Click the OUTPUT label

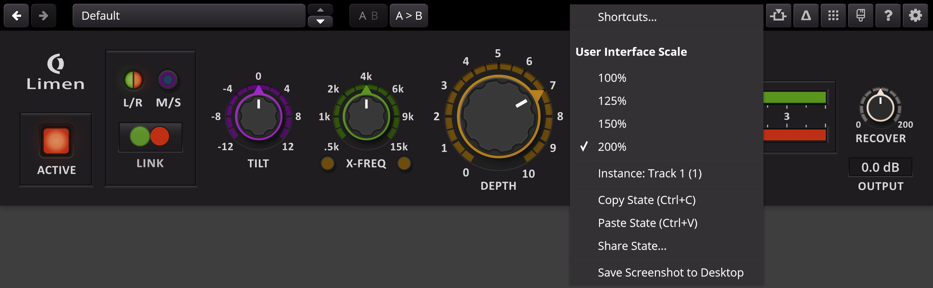click(880, 186)
